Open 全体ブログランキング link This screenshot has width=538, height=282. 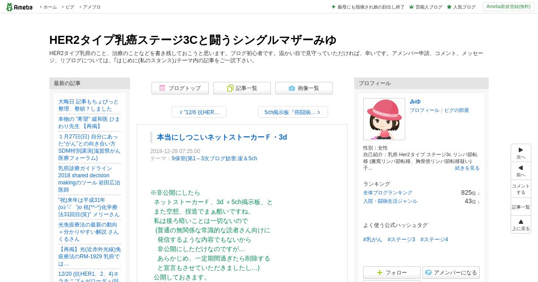pyautogui.click(x=388, y=192)
